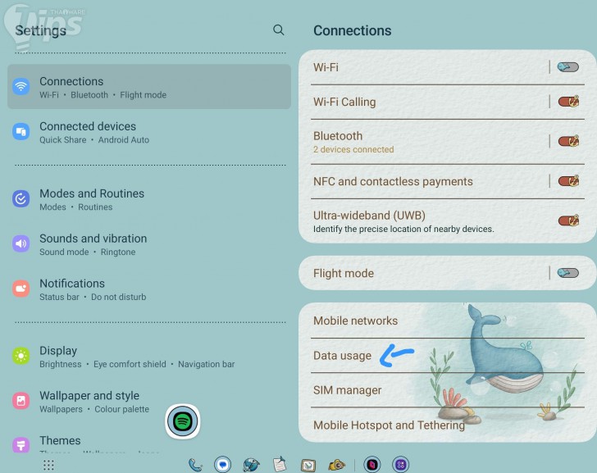This screenshot has width=597, height=473.
Task: Disable NFC and contactless payments switch
Action: point(568,180)
